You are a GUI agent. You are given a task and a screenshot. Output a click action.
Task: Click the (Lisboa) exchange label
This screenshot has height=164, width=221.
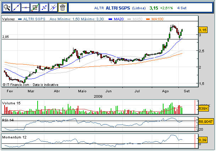[x=139, y=8]
